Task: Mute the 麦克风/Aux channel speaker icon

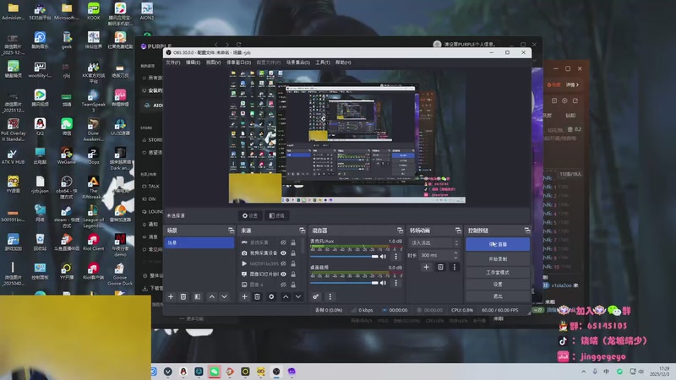Action: [384, 257]
